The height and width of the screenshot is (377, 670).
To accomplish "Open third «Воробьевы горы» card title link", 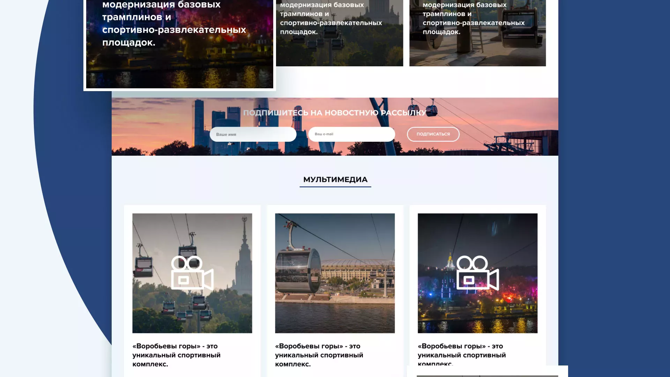I will (461, 355).
